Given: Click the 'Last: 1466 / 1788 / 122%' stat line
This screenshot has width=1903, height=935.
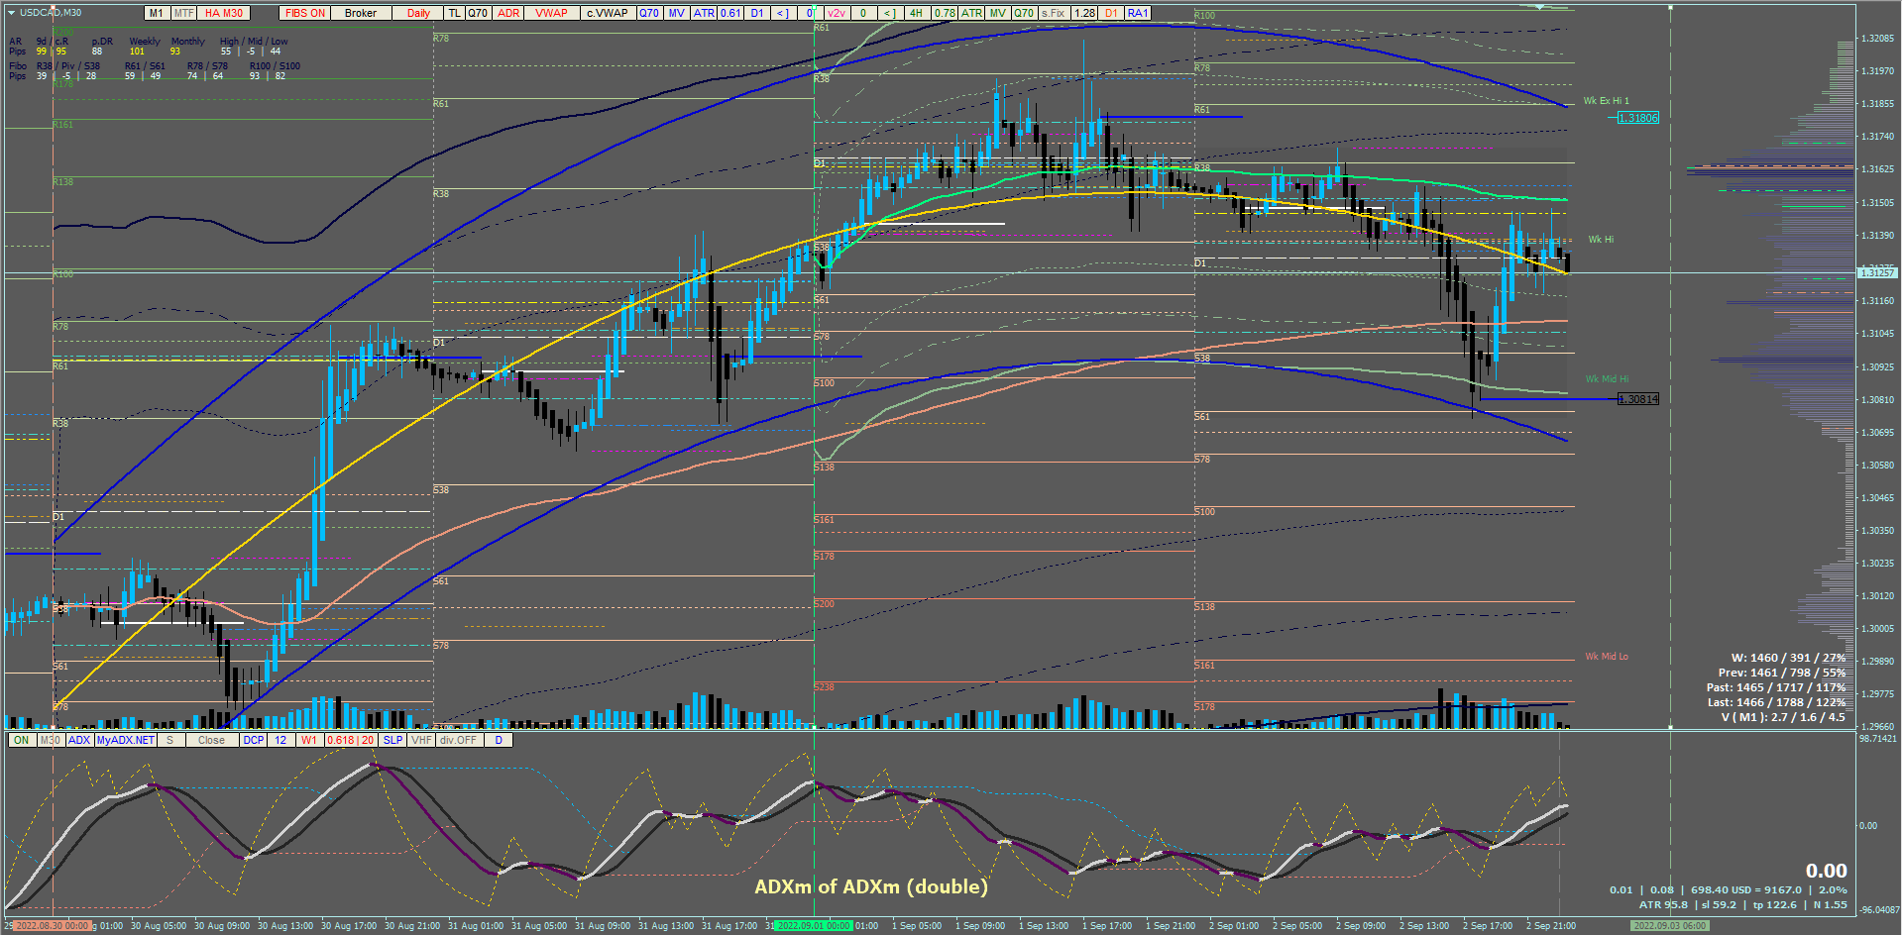Looking at the screenshot, I should point(1776,702).
